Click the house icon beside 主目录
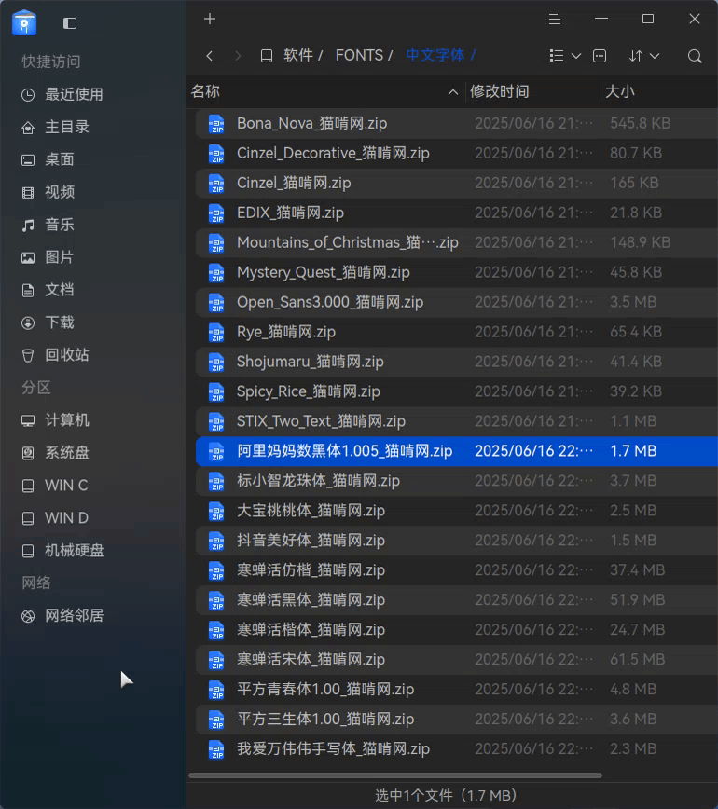 click(28, 128)
